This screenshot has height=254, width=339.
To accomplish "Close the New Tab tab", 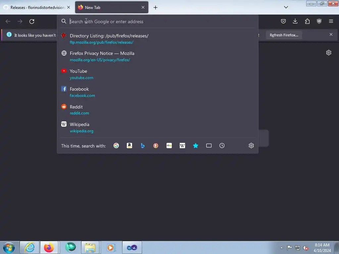I will (143, 7).
